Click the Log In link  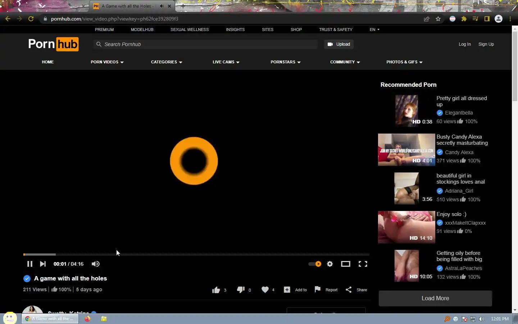coord(464,44)
